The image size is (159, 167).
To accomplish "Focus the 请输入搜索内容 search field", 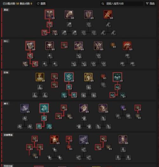I will click(121, 4).
